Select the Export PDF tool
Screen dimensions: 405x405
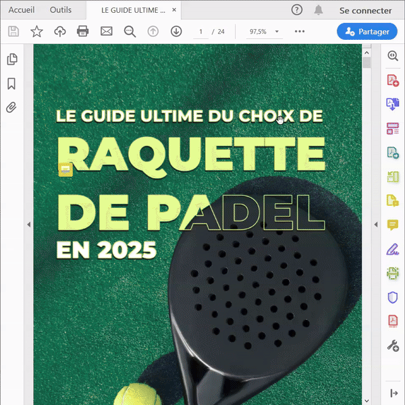(x=393, y=153)
